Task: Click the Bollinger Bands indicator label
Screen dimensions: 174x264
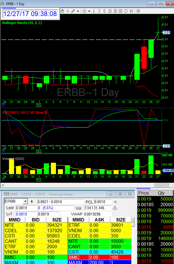Action: coord(22,23)
